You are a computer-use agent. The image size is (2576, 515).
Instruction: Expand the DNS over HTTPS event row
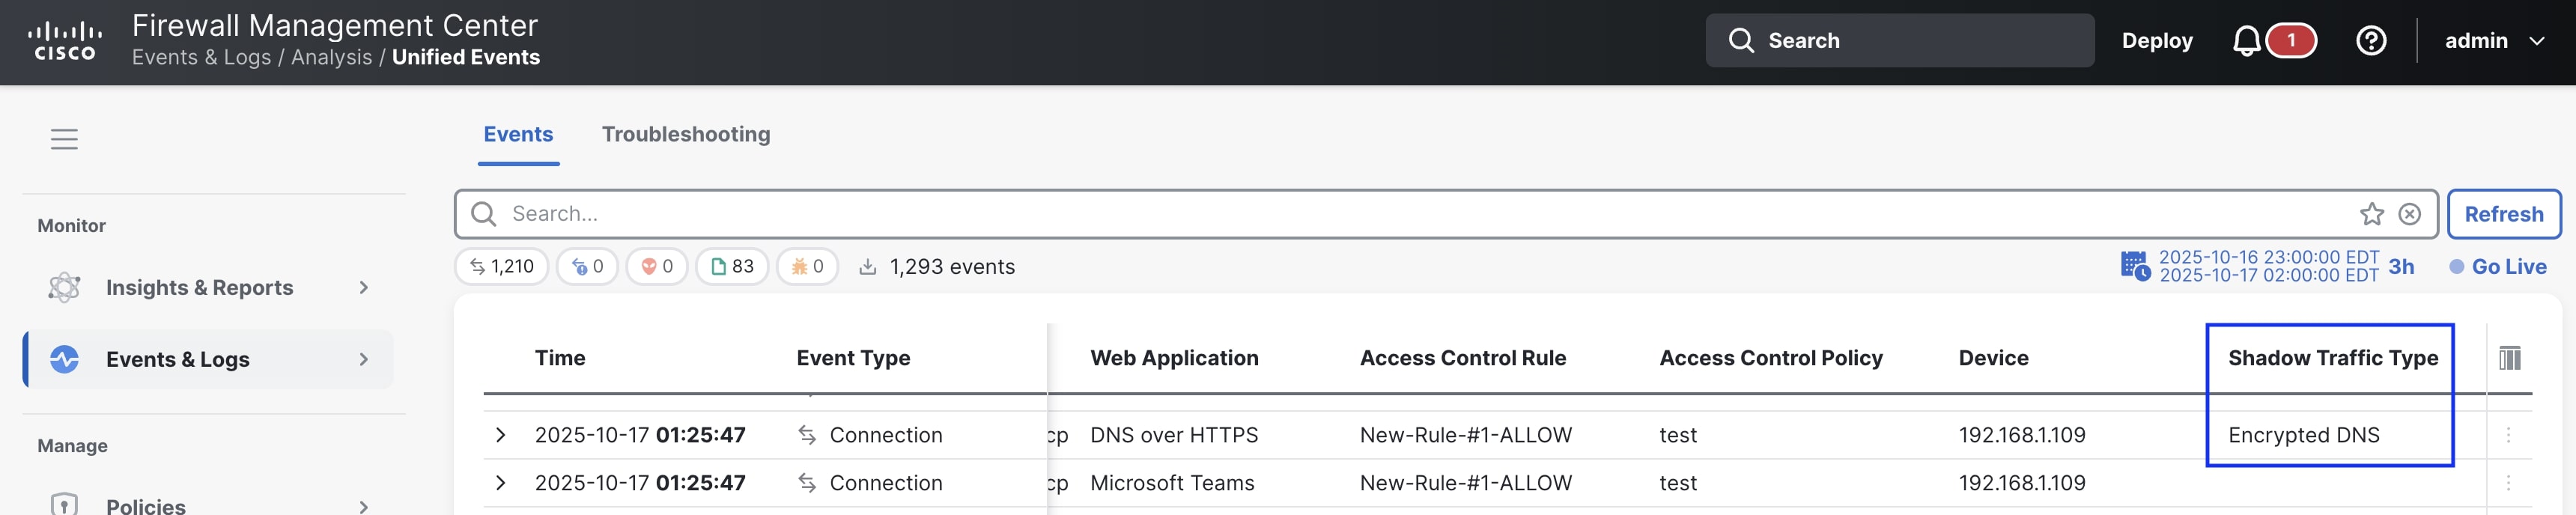tap(501, 435)
